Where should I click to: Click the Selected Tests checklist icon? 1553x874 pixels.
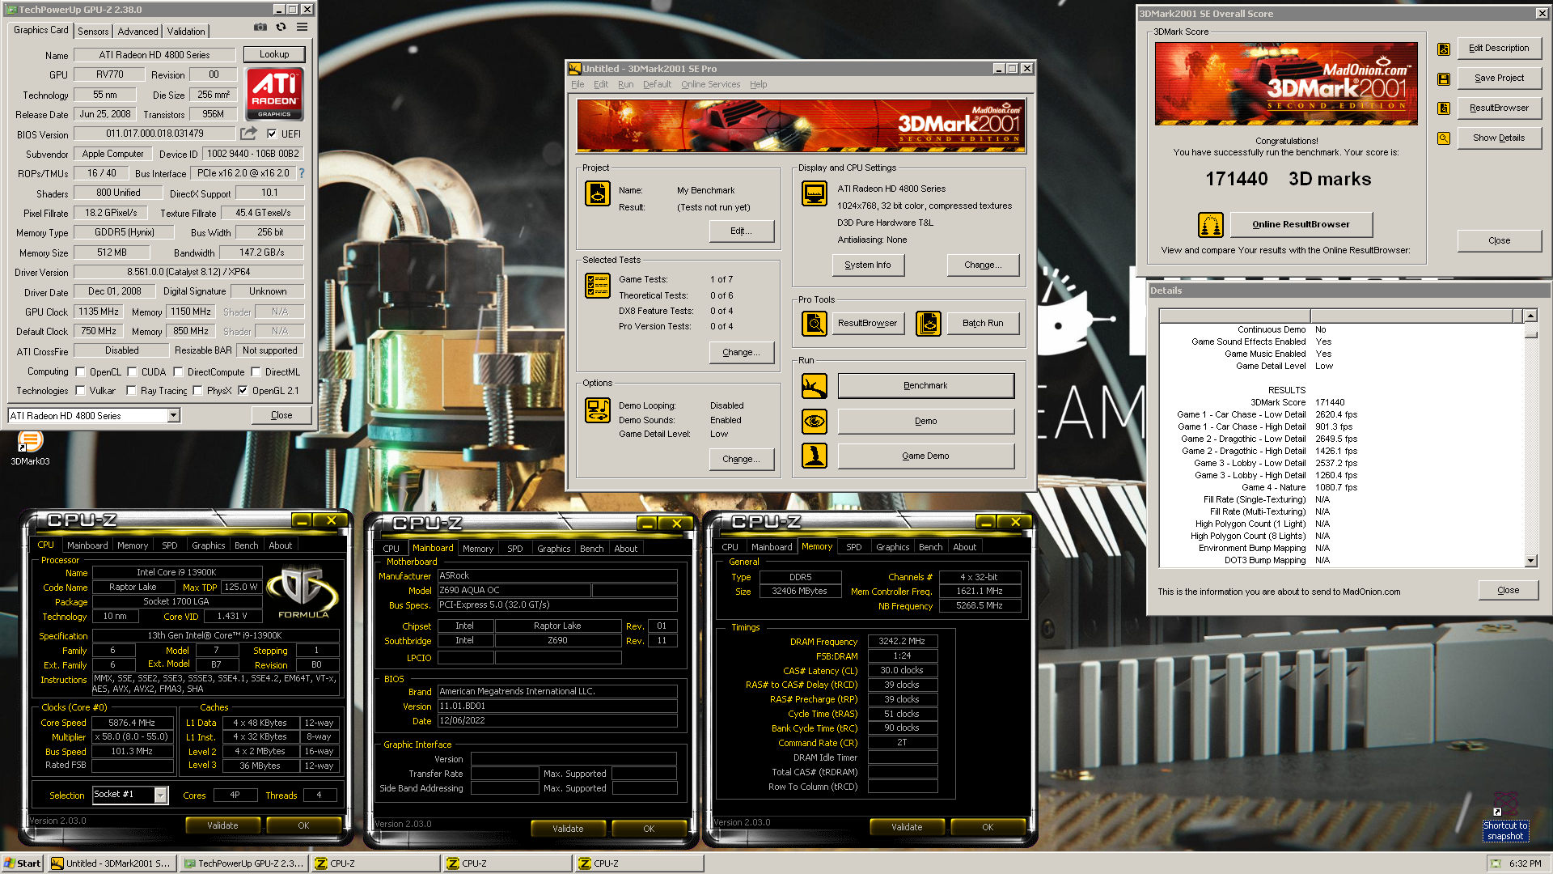click(598, 286)
